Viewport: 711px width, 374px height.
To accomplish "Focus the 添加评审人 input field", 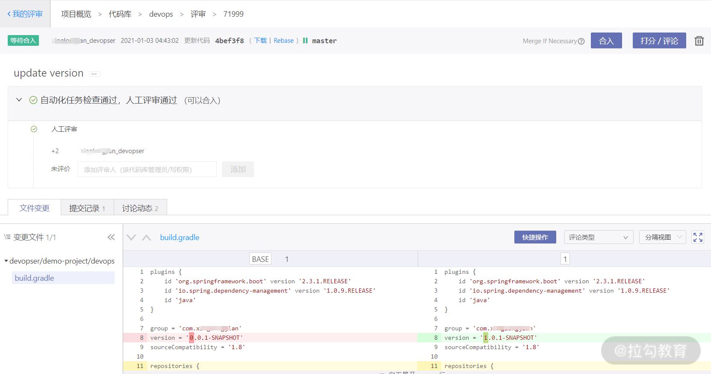I will tap(147, 169).
